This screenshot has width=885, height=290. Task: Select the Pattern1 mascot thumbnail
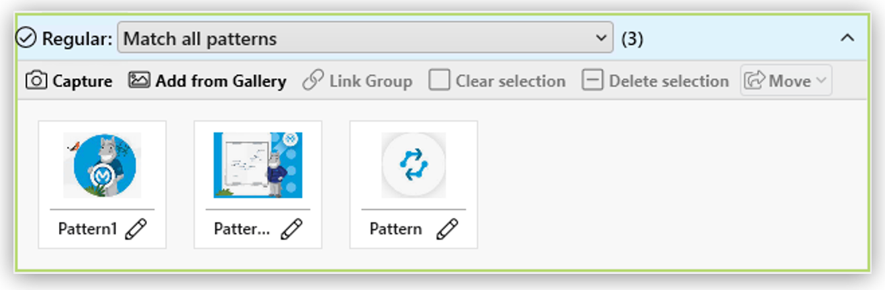pos(102,165)
